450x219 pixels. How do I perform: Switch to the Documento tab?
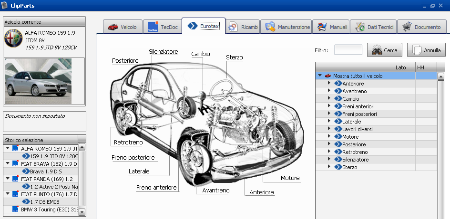tap(422, 27)
